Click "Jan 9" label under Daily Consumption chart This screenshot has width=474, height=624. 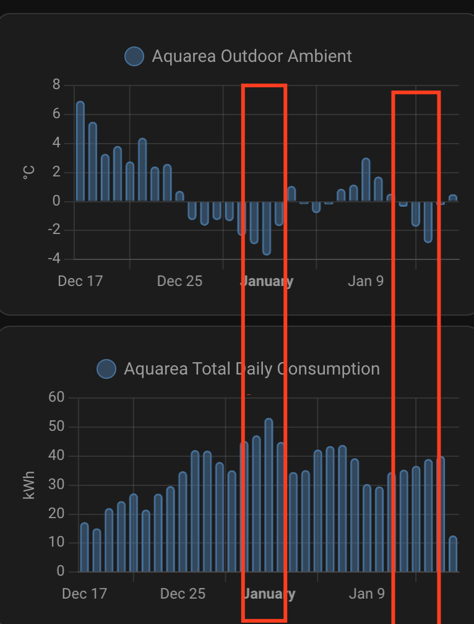coord(367,594)
